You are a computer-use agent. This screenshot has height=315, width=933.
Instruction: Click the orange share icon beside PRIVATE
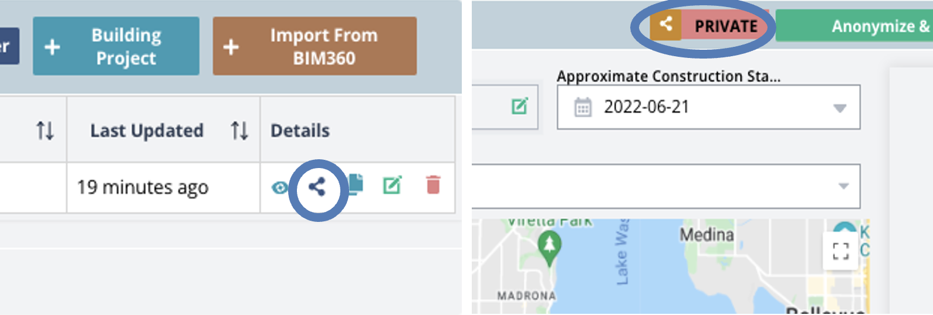coord(665,25)
